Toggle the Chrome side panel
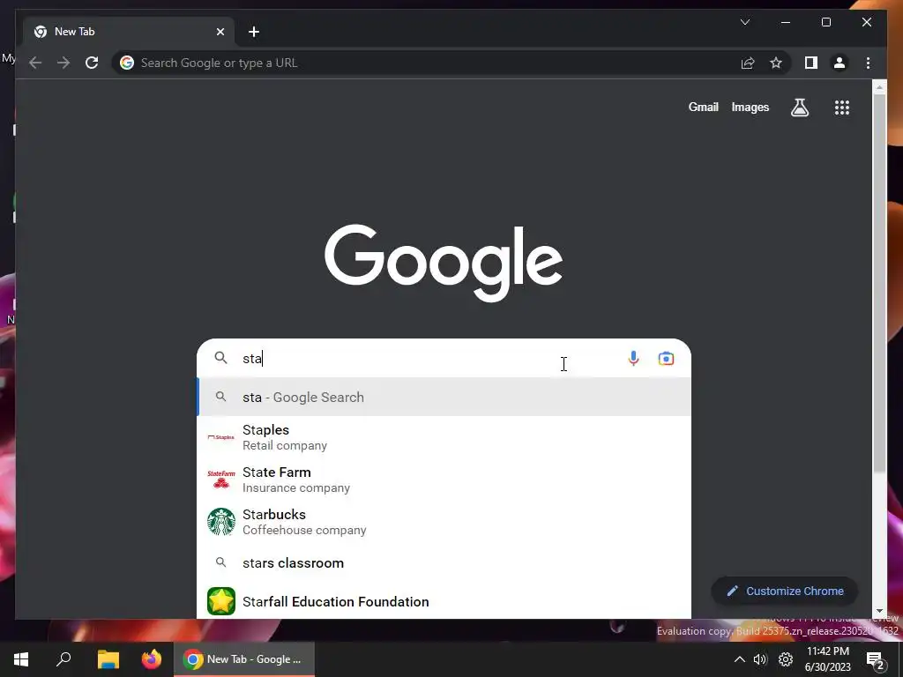 pyautogui.click(x=811, y=63)
